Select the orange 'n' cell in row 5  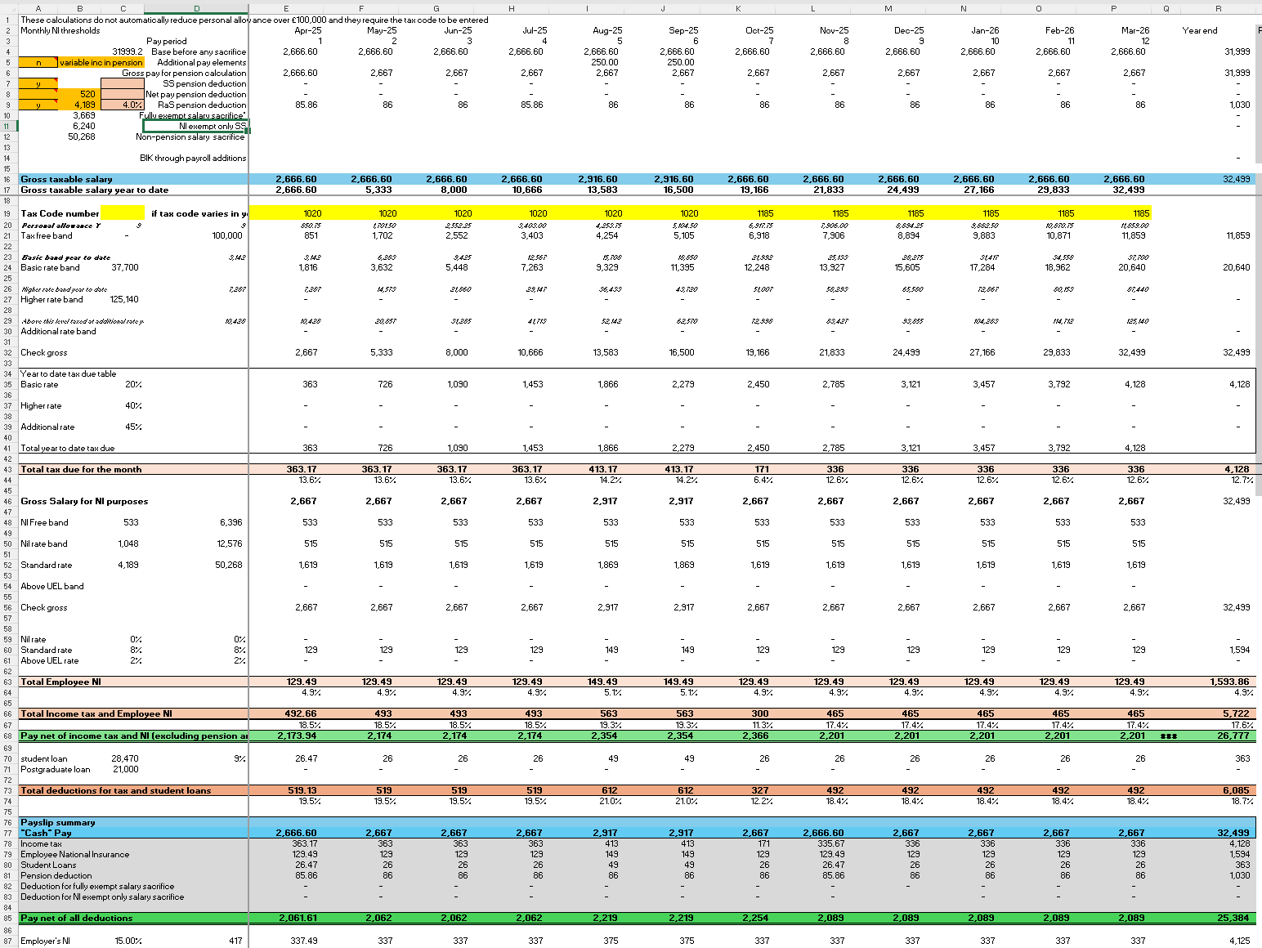tap(38, 62)
